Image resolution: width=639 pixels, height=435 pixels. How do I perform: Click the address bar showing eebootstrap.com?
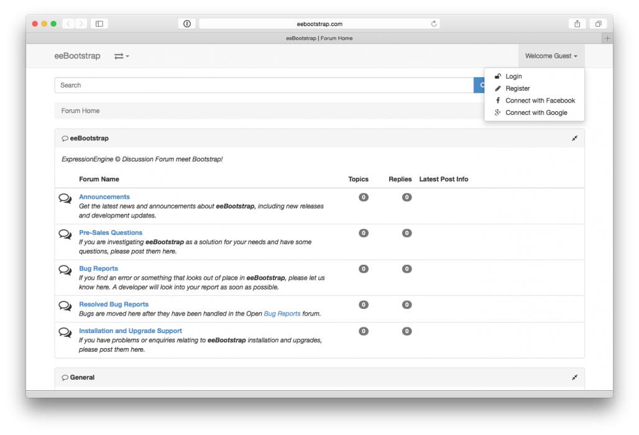pyautogui.click(x=319, y=24)
